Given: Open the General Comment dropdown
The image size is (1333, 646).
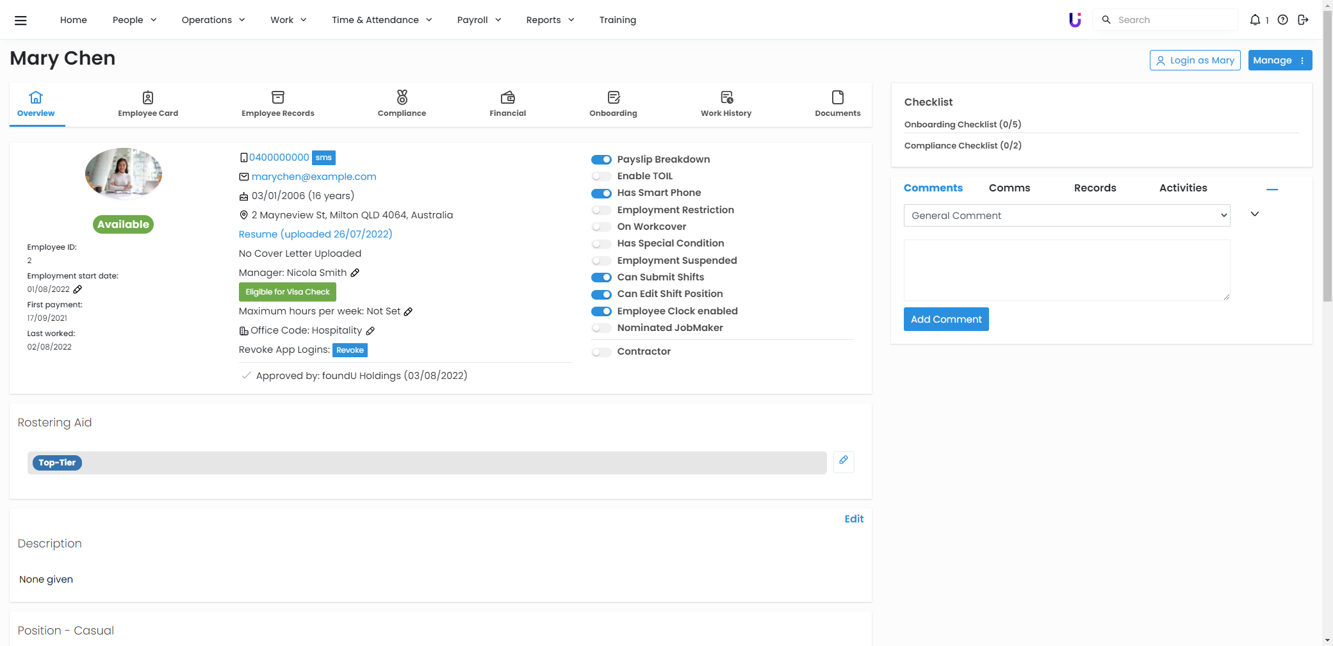Looking at the screenshot, I should coord(1067,216).
